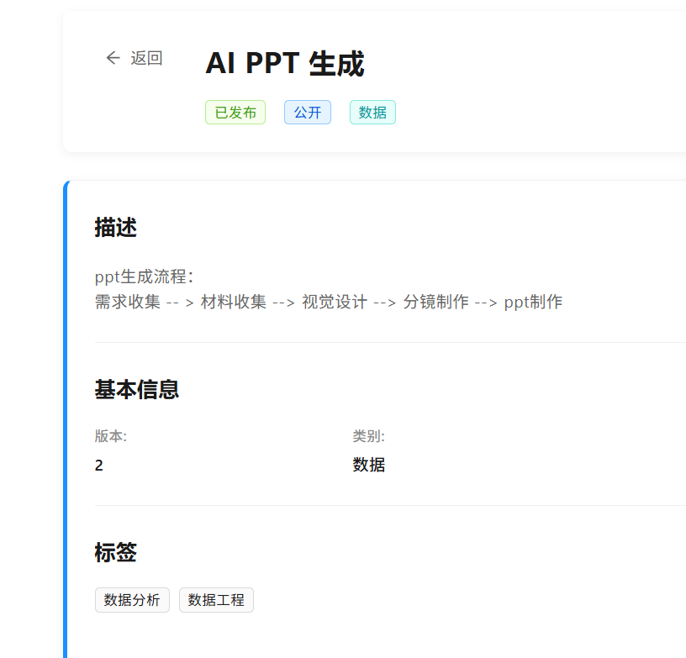Click the 描述 section heading
Image resolution: width=686 pixels, height=658 pixels.
(116, 227)
